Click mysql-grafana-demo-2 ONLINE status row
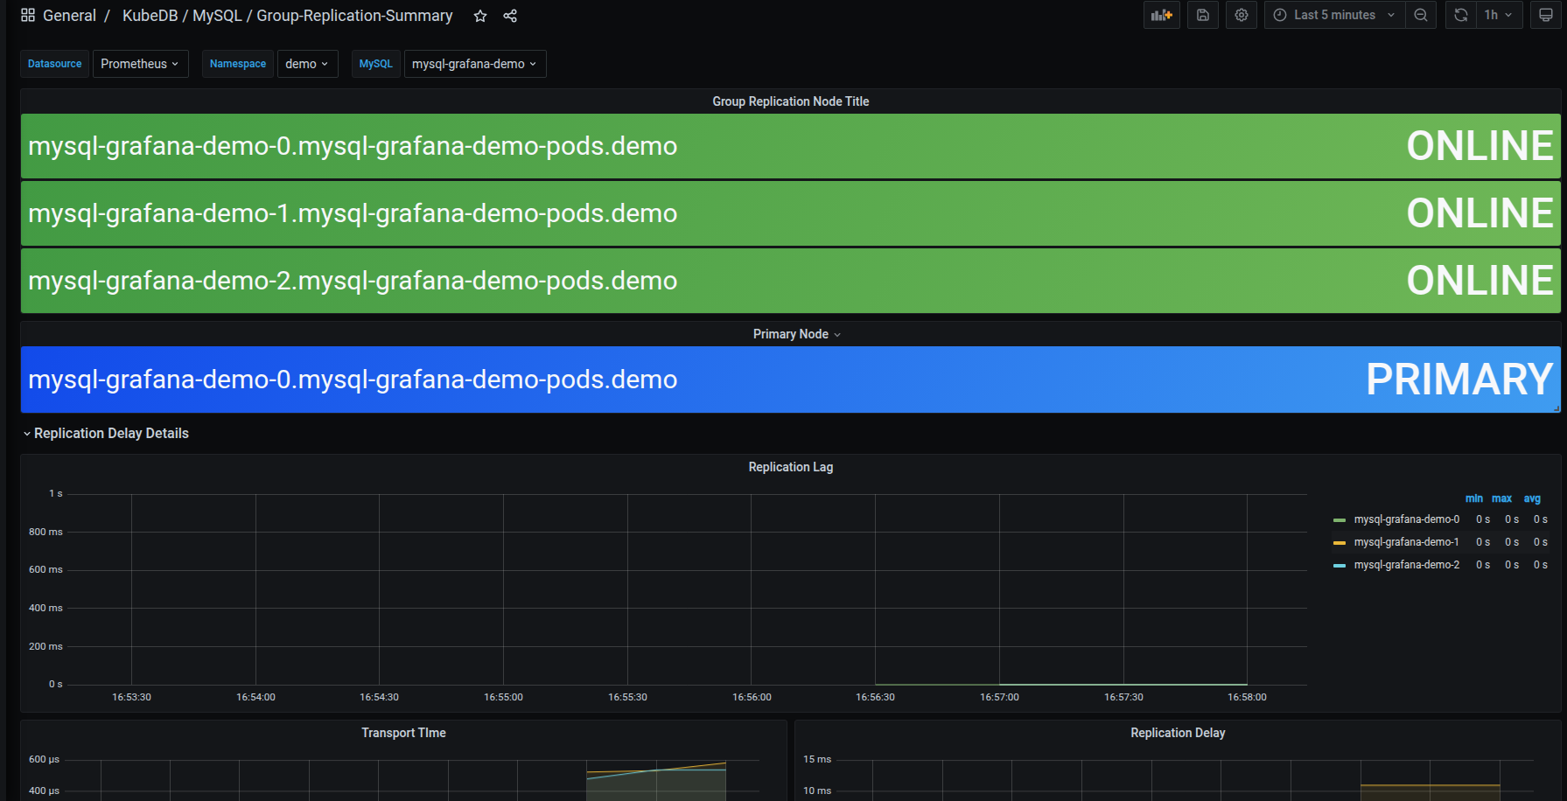The height and width of the screenshot is (801, 1567). 791,281
